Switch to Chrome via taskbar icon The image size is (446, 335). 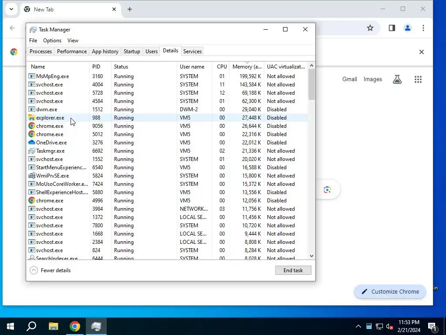click(x=75, y=326)
